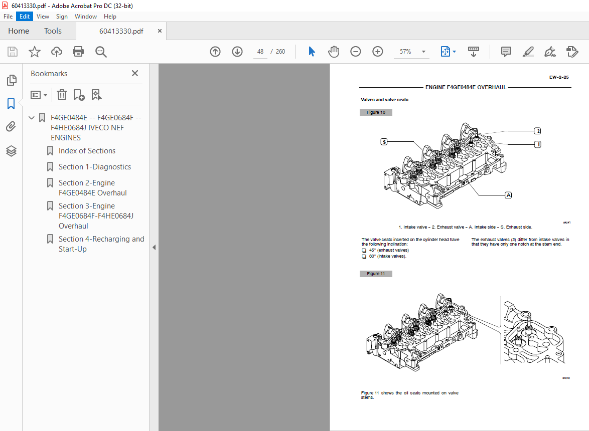Go to next page arrow

237,52
